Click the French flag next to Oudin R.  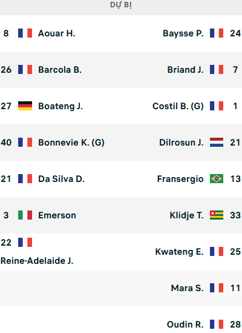pyautogui.click(x=217, y=325)
